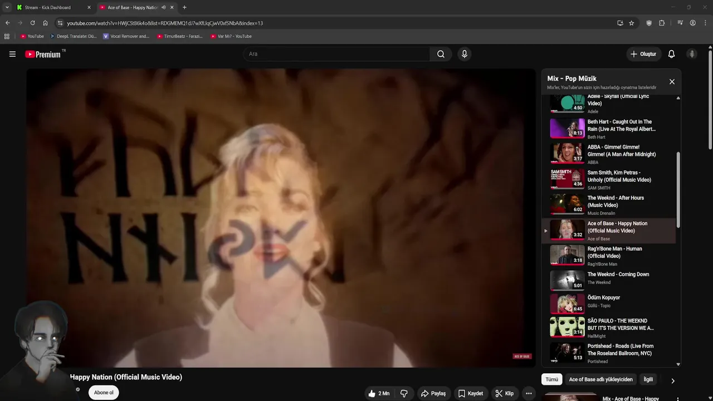713x401 pixels.
Task: Start voice search with microphone icon
Action: click(x=465, y=54)
